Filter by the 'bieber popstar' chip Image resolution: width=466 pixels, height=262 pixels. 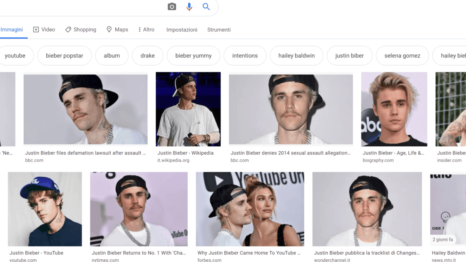64,56
